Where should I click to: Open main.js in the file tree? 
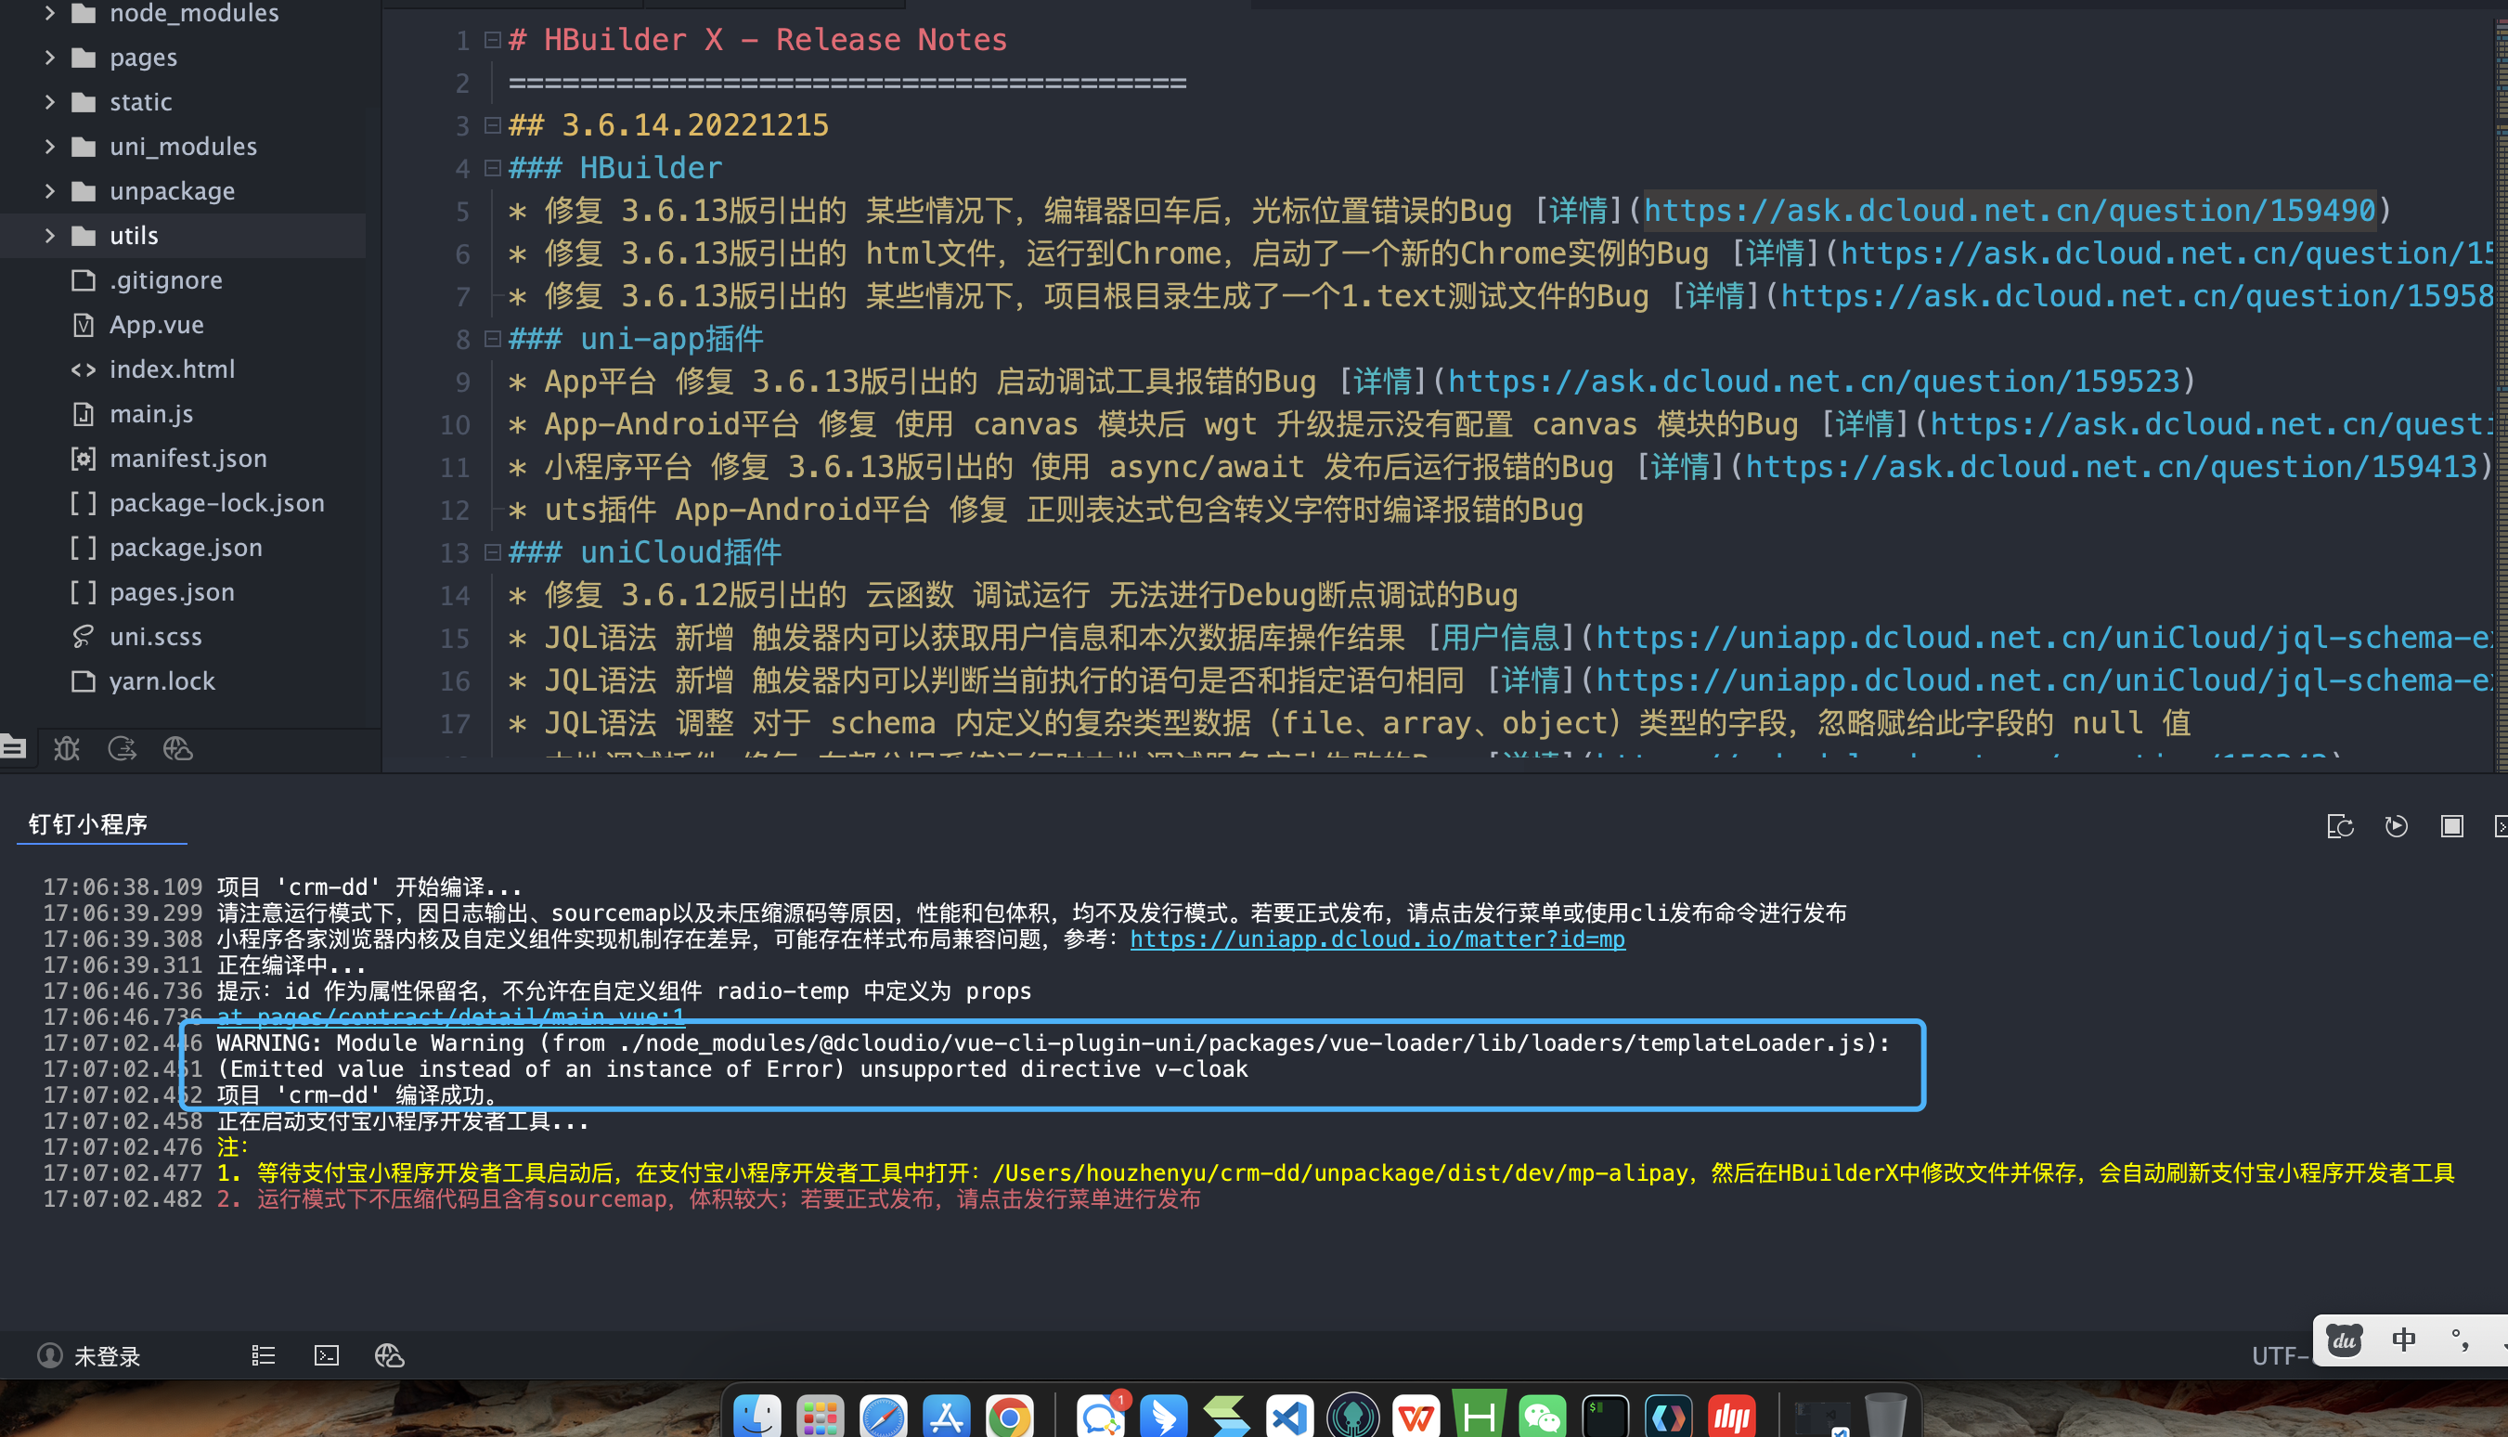pos(151,413)
